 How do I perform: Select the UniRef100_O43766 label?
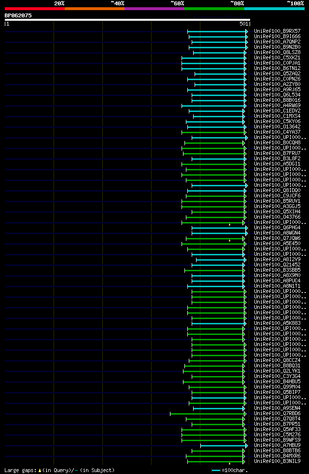click(x=277, y=217)
